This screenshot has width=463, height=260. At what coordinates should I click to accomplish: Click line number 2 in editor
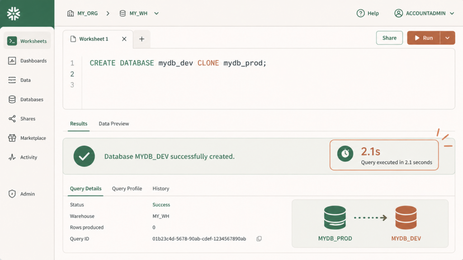[x=72, y=74]
